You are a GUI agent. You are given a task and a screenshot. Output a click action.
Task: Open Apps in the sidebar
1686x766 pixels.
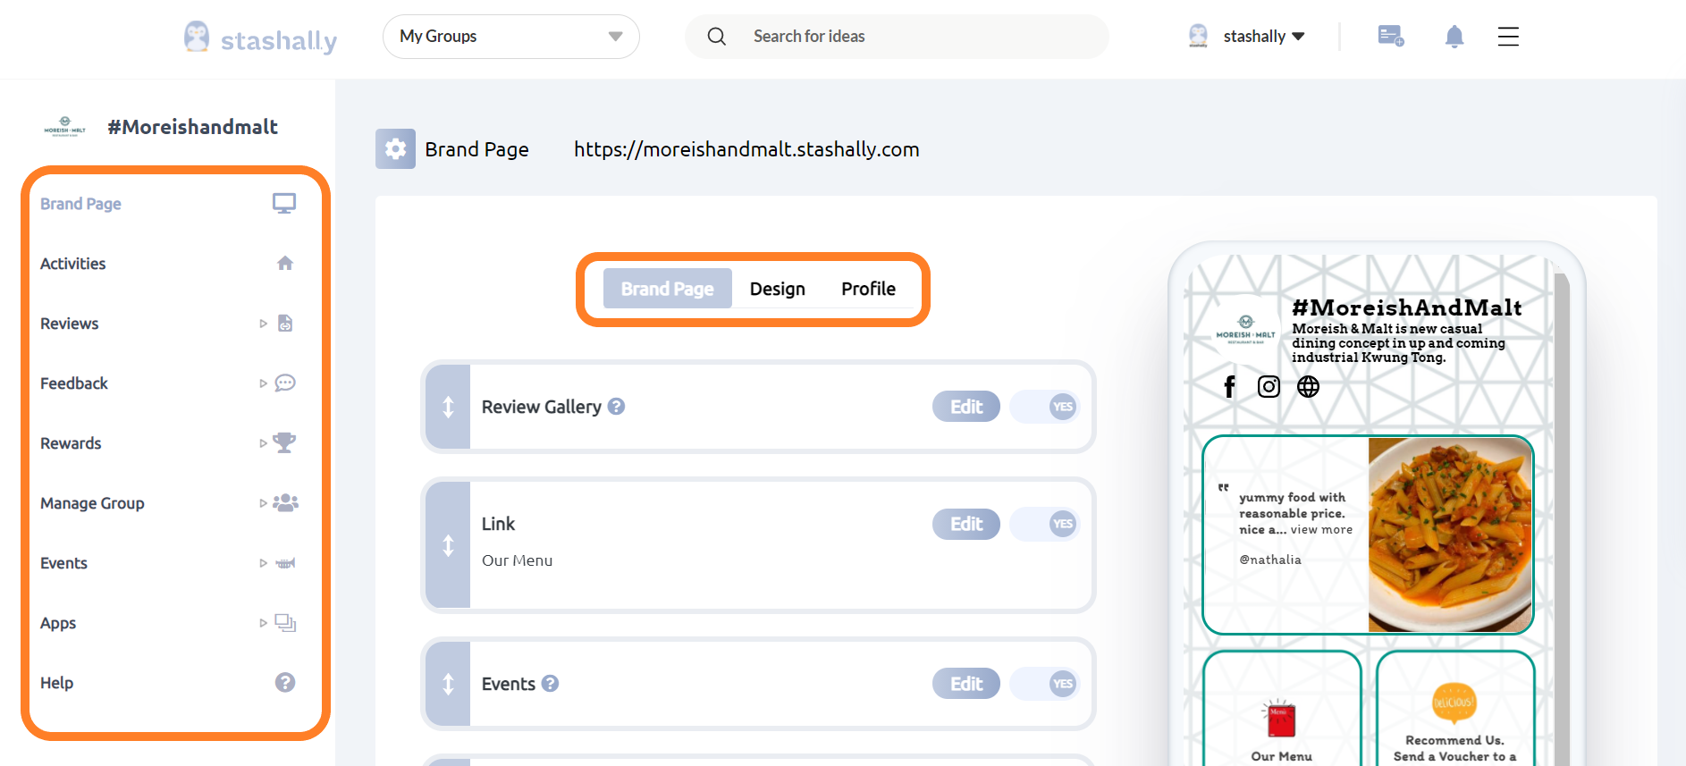coord(58,623)
